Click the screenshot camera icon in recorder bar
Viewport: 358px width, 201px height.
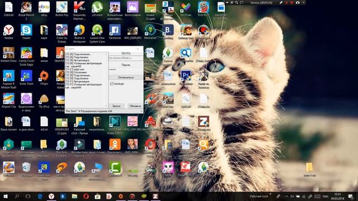pos(298,2)
